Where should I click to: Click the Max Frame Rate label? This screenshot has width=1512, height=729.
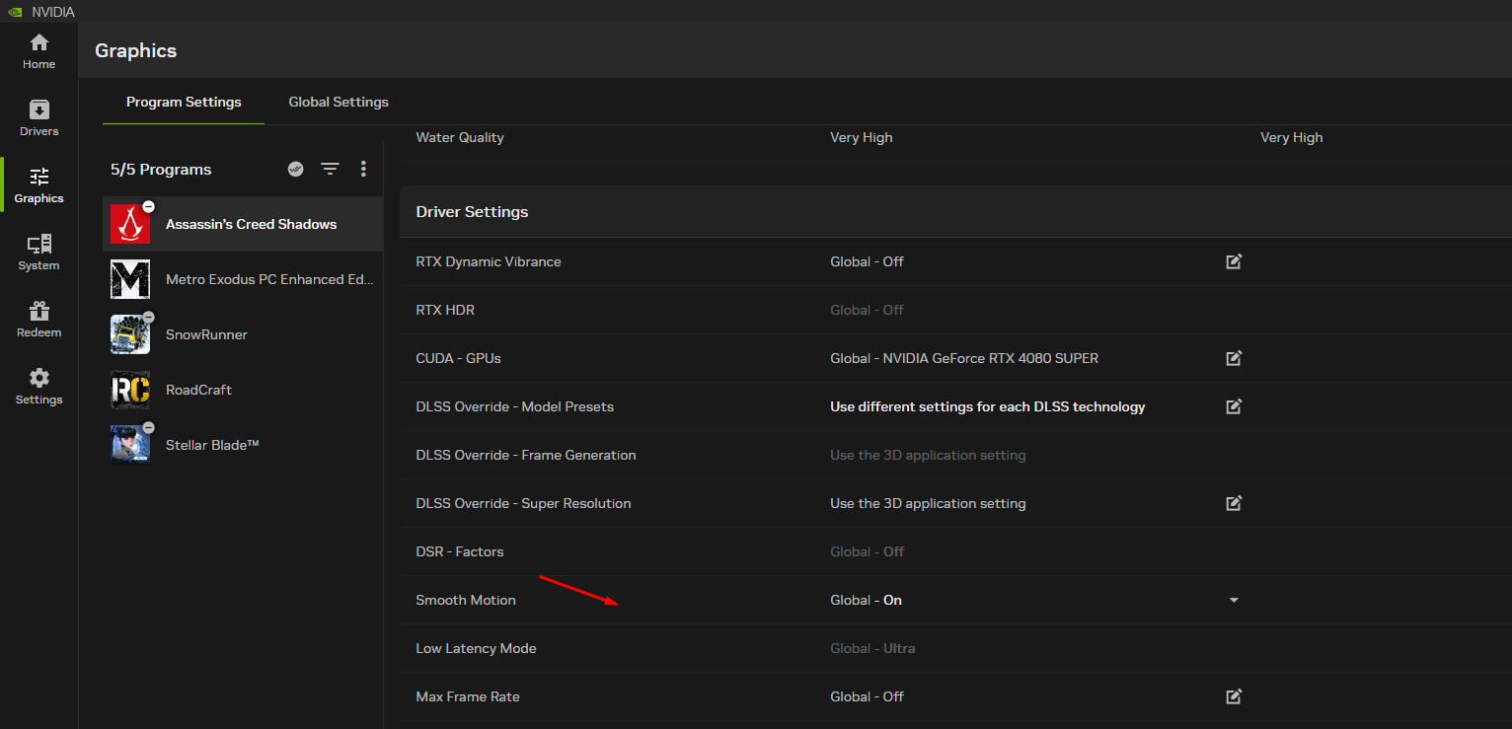pos(468,696)
